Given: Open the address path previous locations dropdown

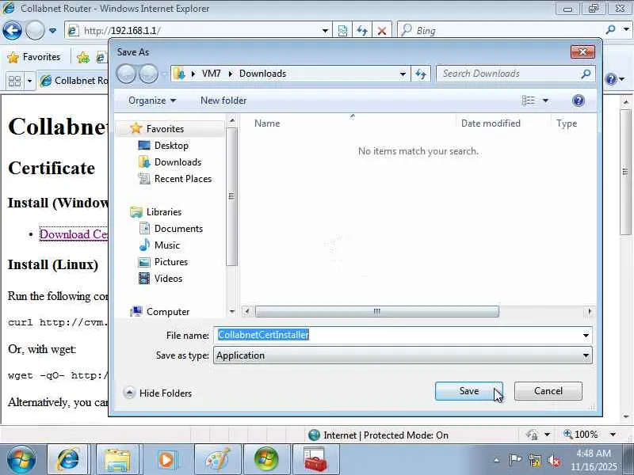Looking at the screenshot, I should point(403,74).
